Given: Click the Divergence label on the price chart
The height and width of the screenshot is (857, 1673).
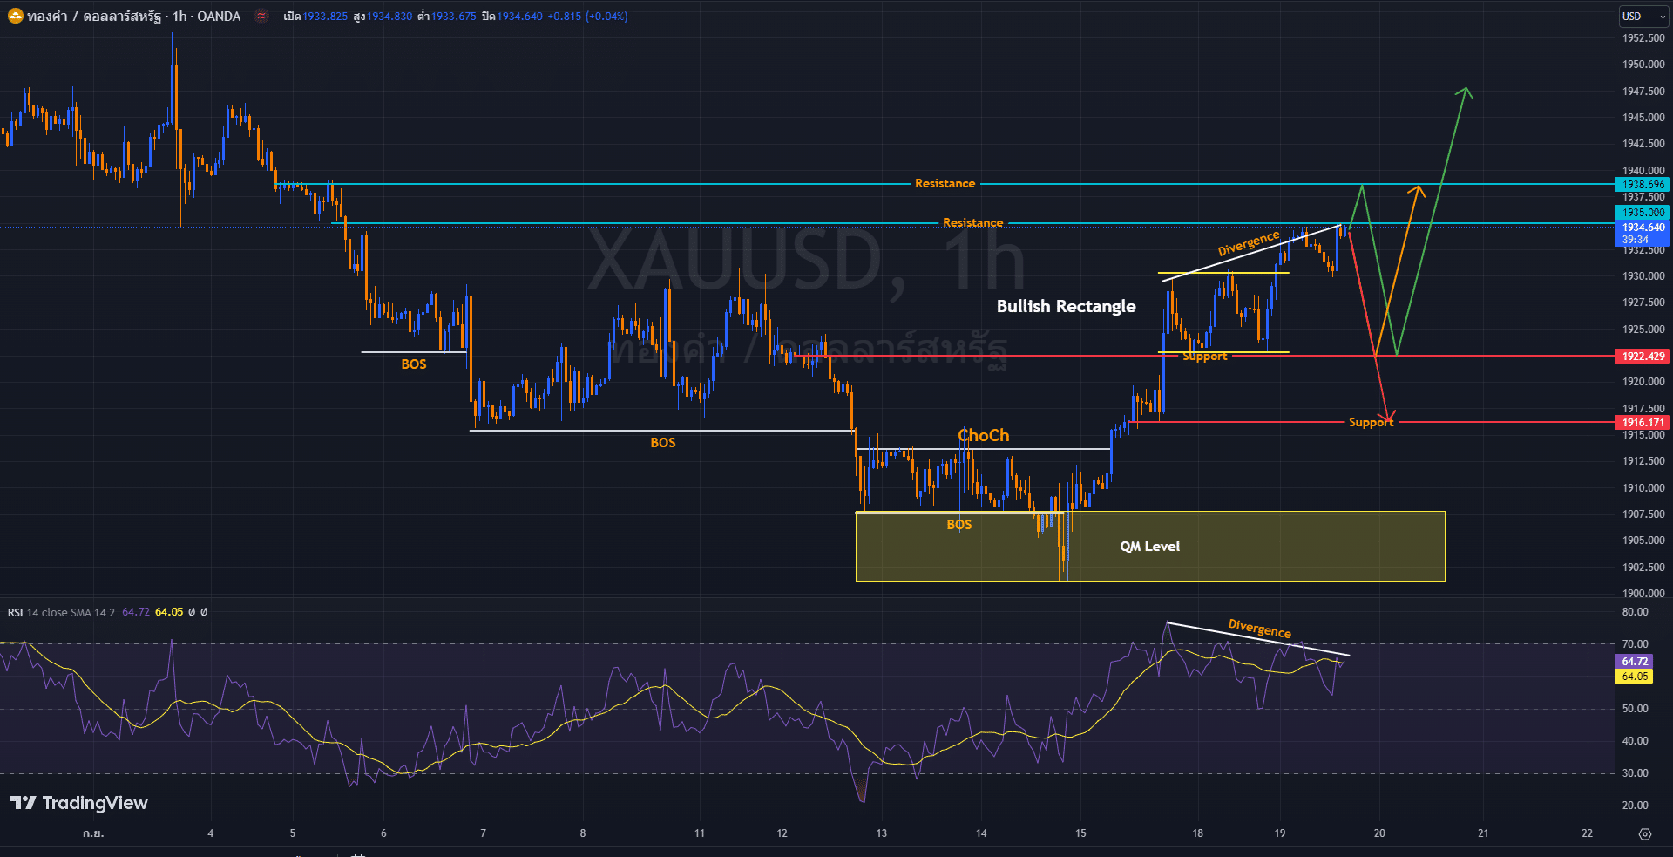Looking at the screenshot, I should 1249,243.
